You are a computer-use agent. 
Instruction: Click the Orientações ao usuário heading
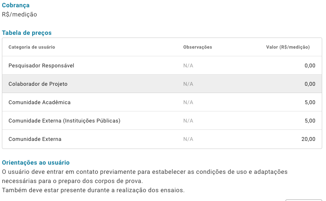tap(36, 162)
